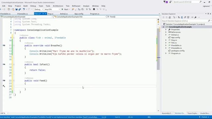Open the Analyze menu
Image resolution: width=212 pixels, height=119 pixels.
tap(86, 6)
